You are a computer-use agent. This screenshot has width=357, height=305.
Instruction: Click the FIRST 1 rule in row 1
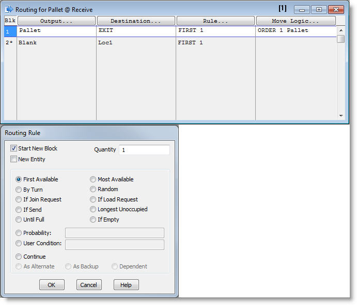(x=215, y=31)
